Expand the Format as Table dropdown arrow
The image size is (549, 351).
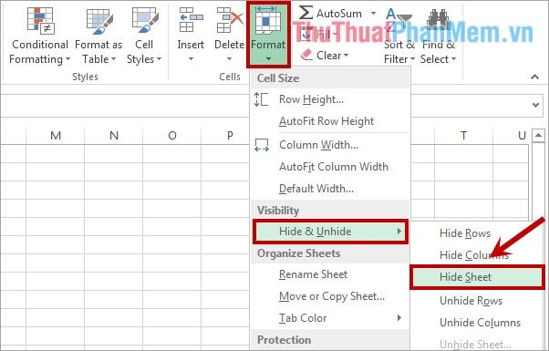[113, 58]
